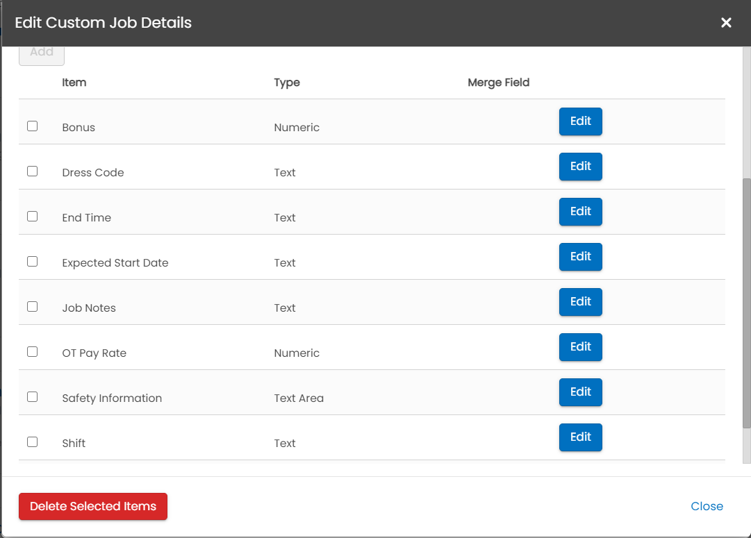Open Edit for Safety Information
This screenshot has height=538, width=751.
click(x=580, y=392)
